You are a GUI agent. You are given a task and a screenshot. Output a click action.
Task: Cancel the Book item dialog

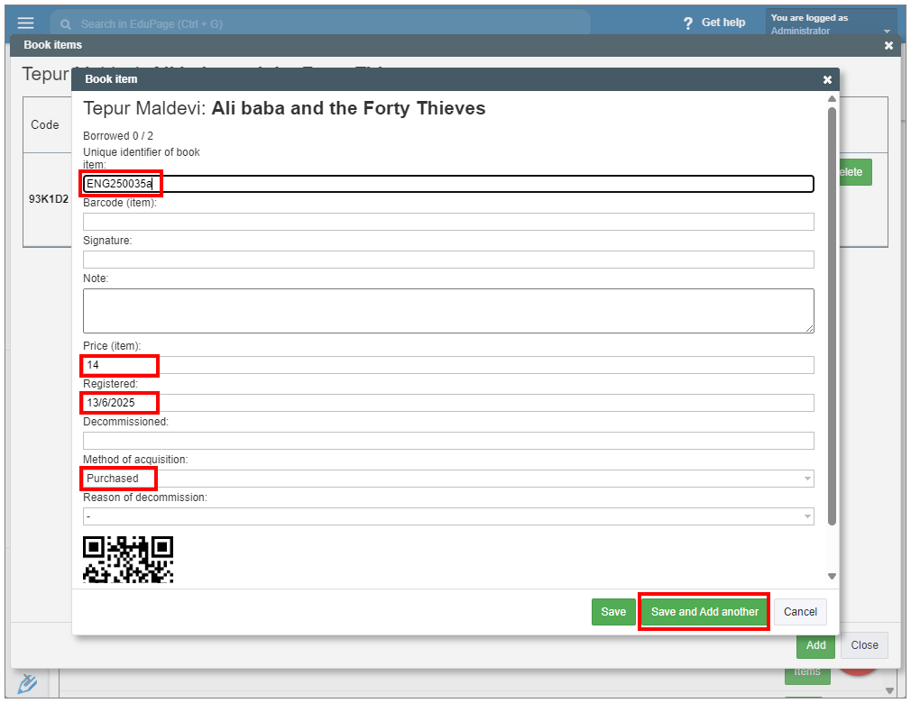coord(800,612)
